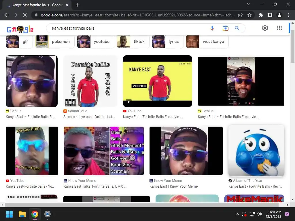Open a new browser tab

(x=78, y=5)
